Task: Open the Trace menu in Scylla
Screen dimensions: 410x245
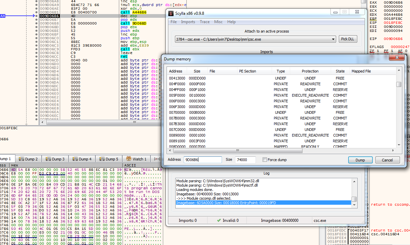Action: (x=204, y=22)
